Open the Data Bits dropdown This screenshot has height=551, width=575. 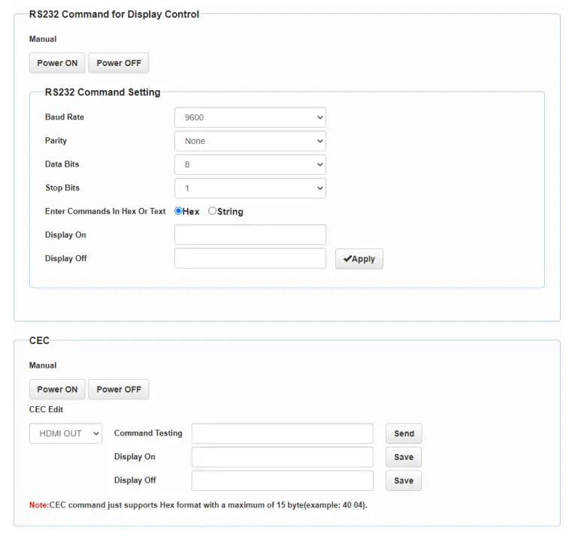coord(250,164)
